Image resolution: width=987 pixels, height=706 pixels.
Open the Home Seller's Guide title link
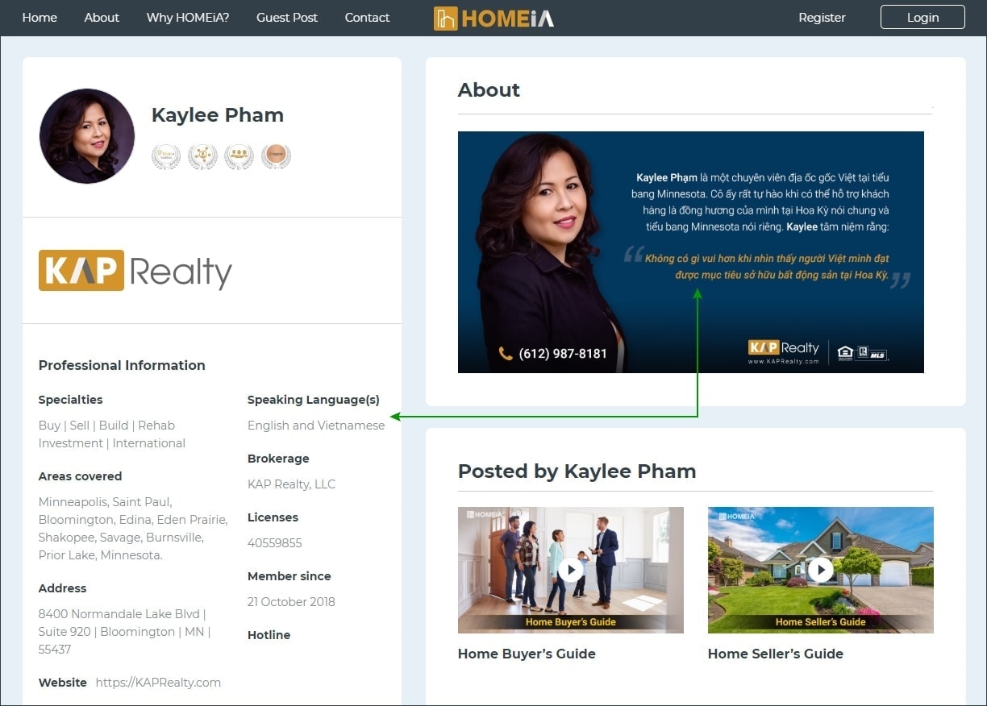click(775, 654)
